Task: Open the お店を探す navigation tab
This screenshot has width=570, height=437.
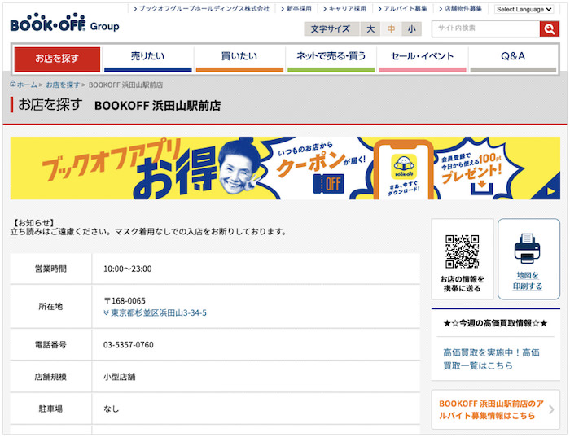Action: (57, 59)
